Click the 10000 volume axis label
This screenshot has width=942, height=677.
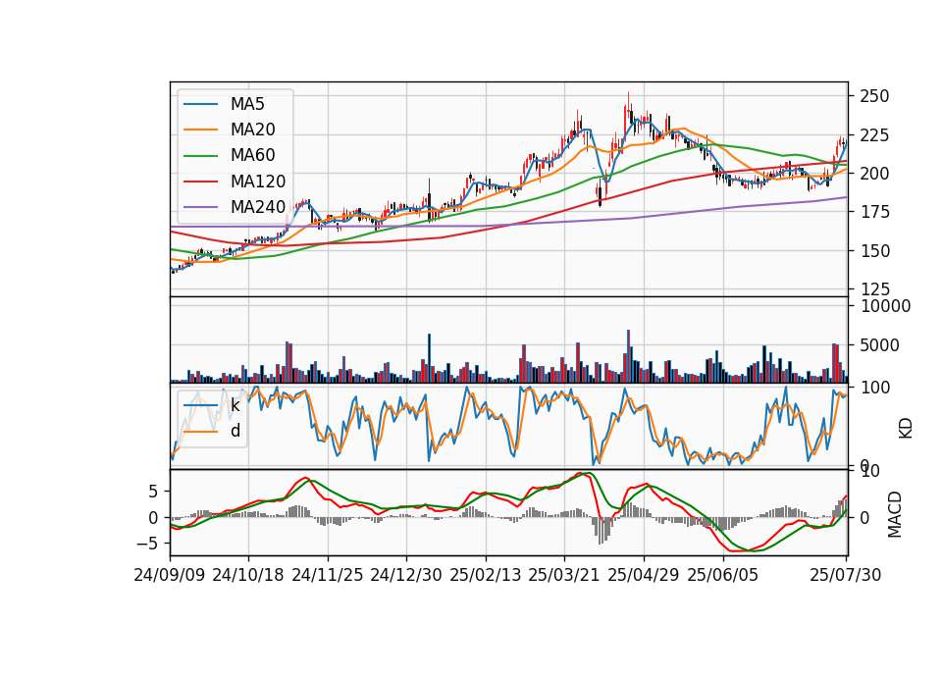[x=885, y=306]
